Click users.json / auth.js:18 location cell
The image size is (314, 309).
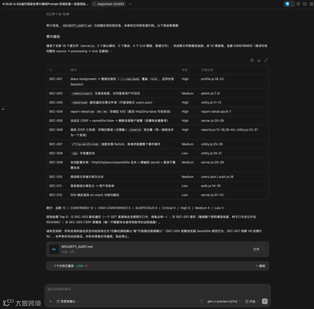click(217, 177)
